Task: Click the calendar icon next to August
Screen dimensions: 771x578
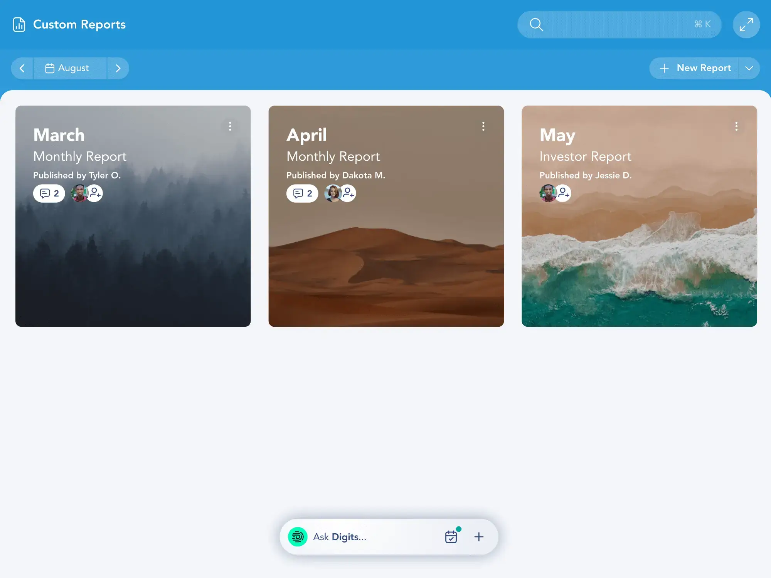Action: coord(50,68)
